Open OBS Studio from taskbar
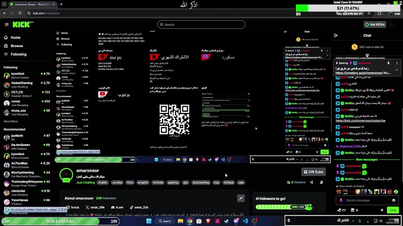This screenshot has height=226, width=403. click(x=254, y=221)
